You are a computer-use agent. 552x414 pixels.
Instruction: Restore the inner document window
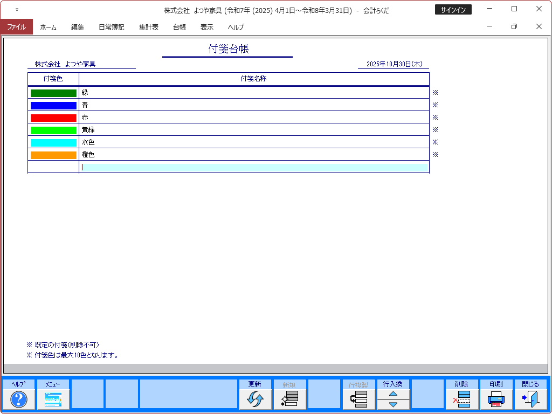(514, 26)
